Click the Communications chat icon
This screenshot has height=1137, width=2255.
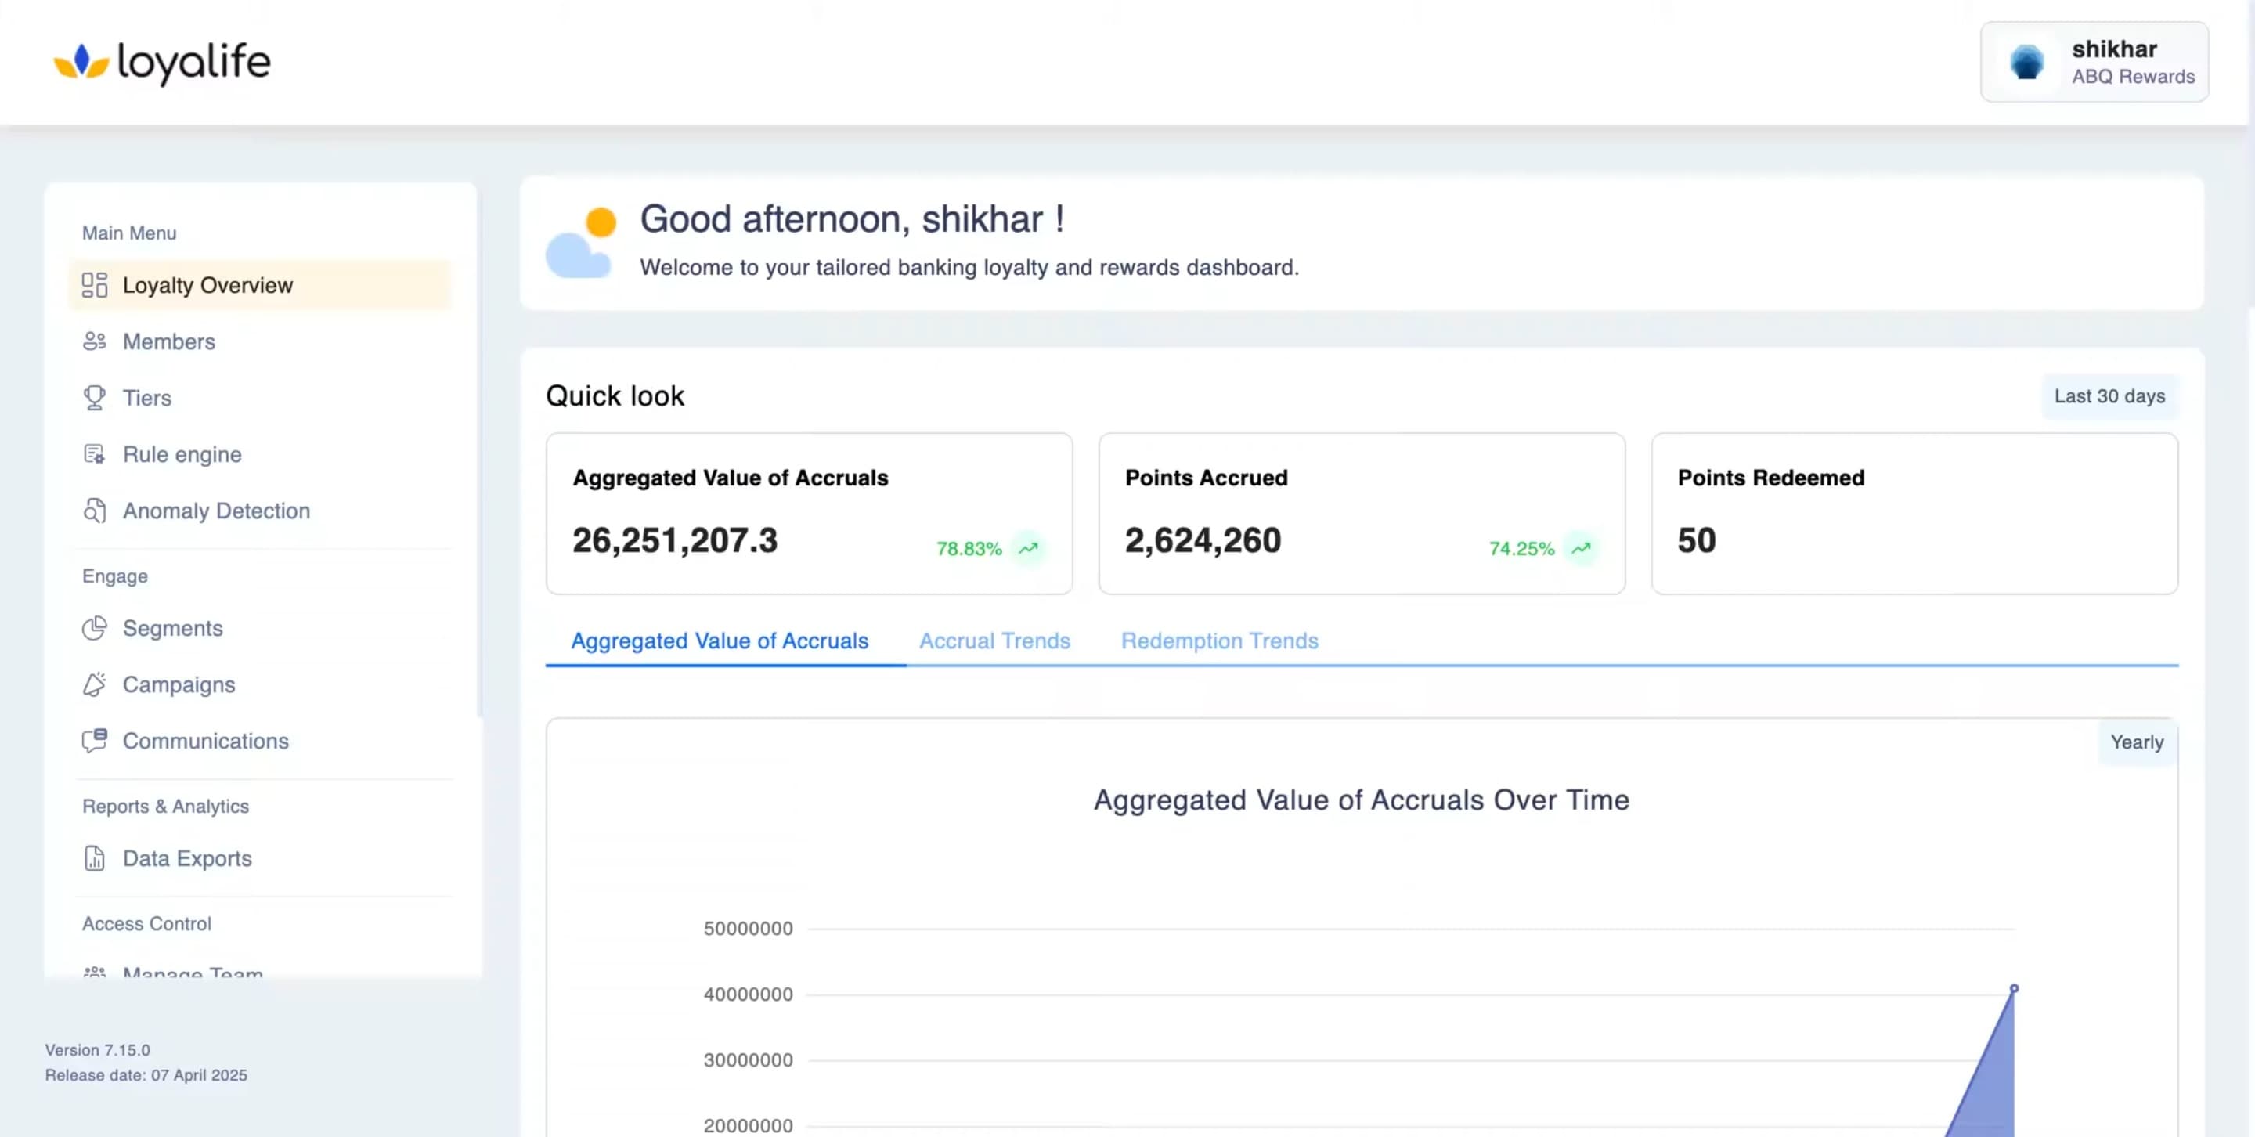coord(95,741)
